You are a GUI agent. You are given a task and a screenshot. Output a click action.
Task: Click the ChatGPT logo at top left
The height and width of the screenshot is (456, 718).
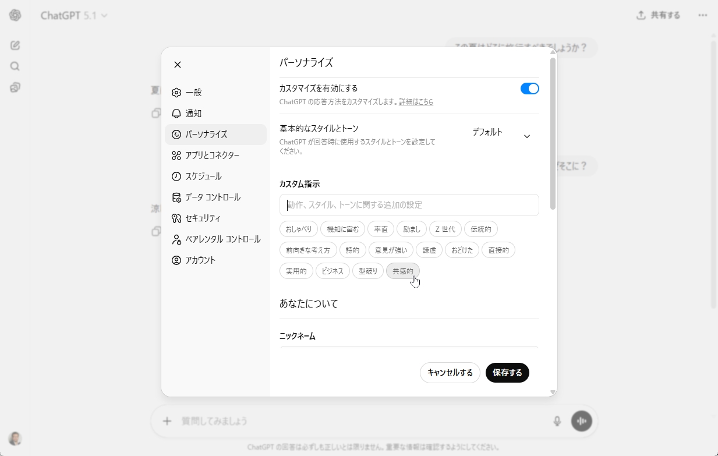16,15
